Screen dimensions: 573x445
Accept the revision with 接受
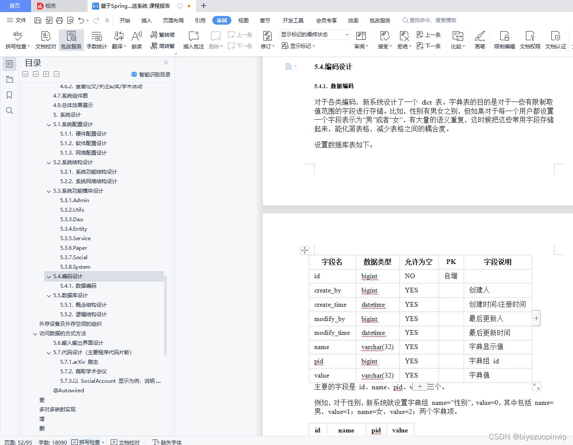point(384,40)
